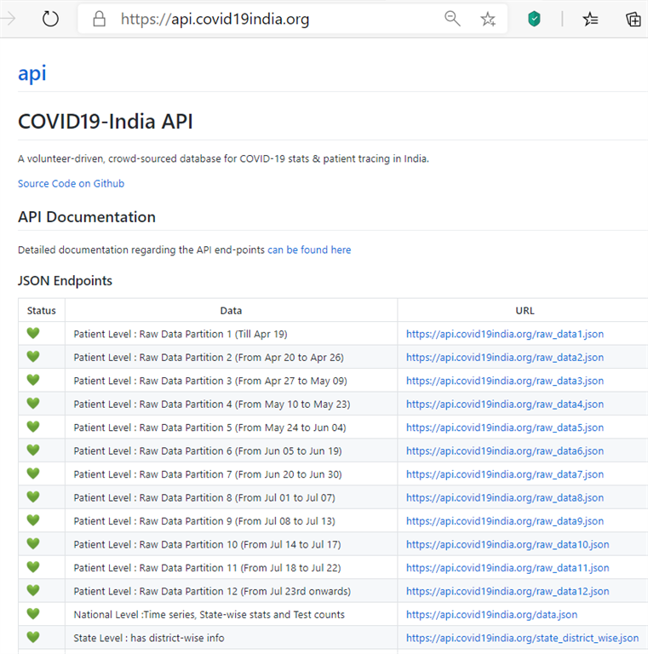Click green heart status for Partition 12
Screen dimensions: 648x654
[x=33, y=590]
